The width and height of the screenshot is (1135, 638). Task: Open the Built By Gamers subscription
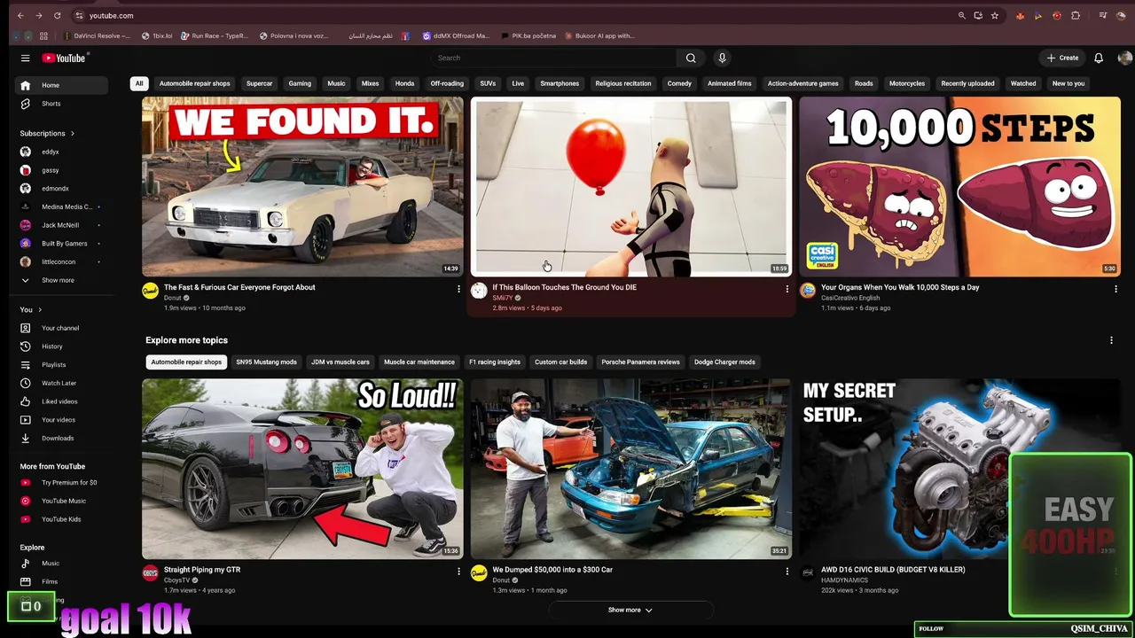(x=61, y=244)
